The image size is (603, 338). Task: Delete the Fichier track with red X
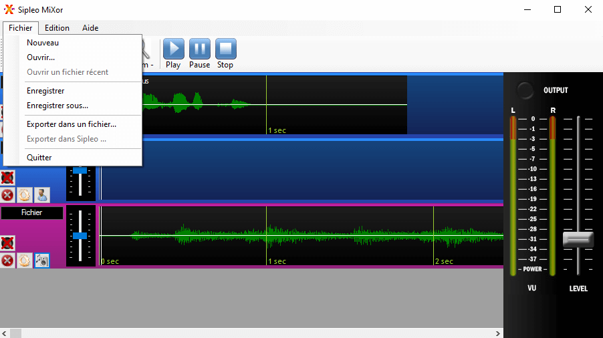tap(7, 261)
